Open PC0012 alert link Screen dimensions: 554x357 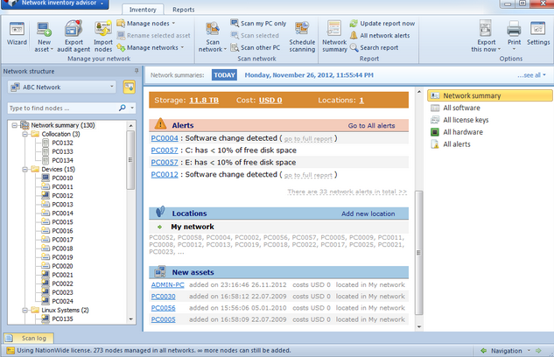point(165,175)
